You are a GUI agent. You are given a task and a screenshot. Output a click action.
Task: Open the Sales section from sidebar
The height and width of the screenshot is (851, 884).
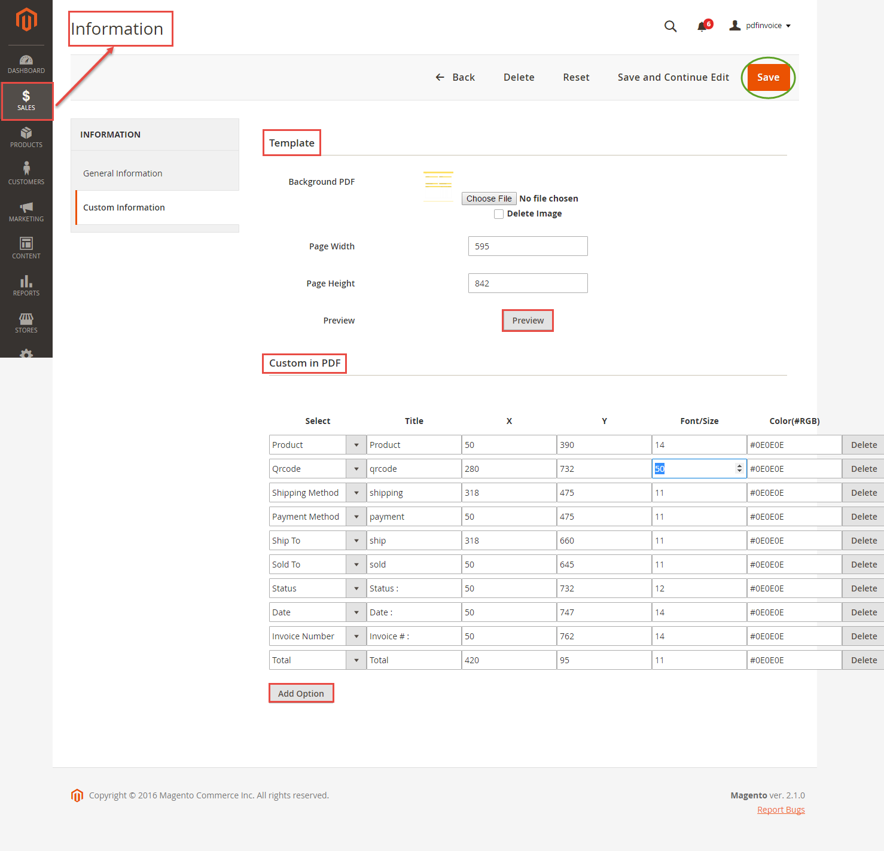point(26,100)
